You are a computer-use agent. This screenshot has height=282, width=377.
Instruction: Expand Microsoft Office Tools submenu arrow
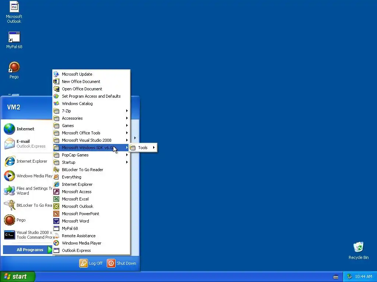pos(127,133)
